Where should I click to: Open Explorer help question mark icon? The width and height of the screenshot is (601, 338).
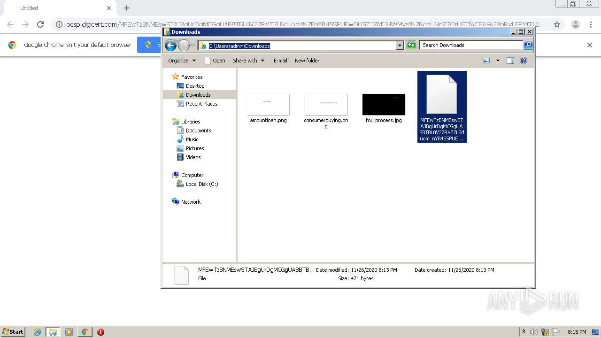524,61
